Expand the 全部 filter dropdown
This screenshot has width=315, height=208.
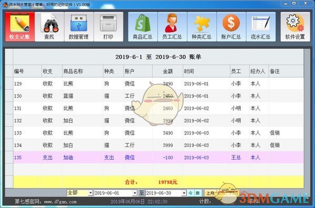tap(90, 193)
